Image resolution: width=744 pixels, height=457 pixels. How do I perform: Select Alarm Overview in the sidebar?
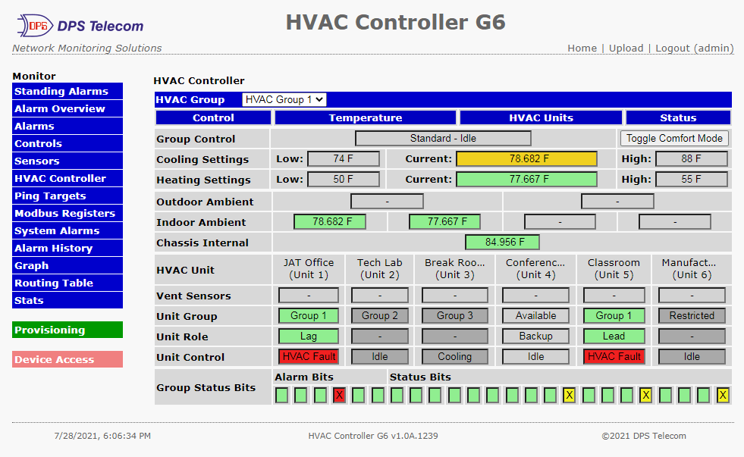coord(67,108)
